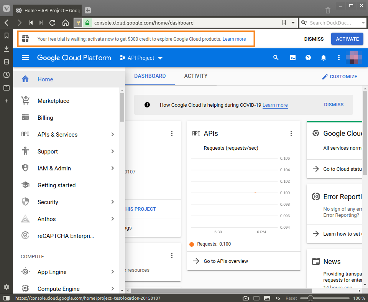Open the header three-dot settings menu
Viewport: 368px width, 302px height.
[x=338, y=58]
